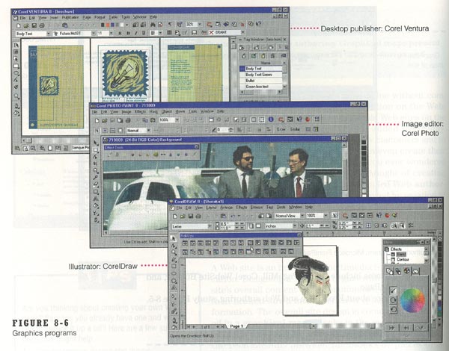Open the Table menu in Corel Ventura
This screenshot has width=449, height=351.
click(x=113, y=17)
